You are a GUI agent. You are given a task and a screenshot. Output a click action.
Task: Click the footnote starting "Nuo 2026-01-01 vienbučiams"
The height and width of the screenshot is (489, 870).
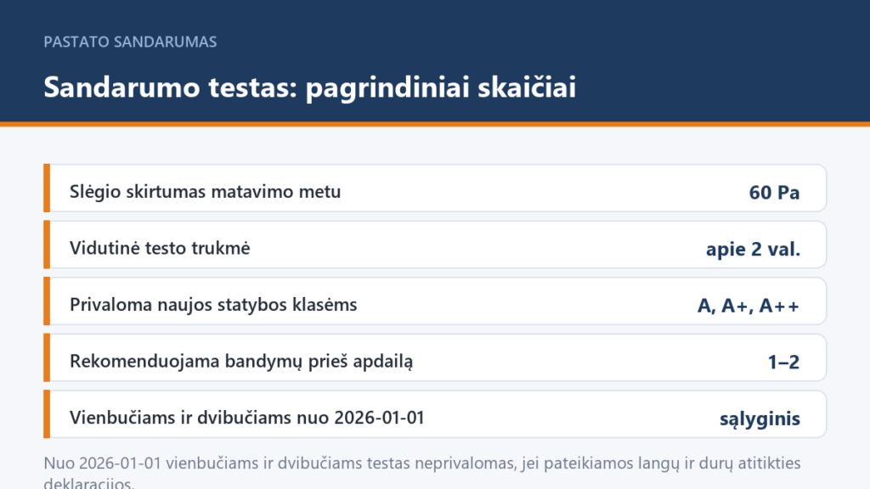coord(422,472)
